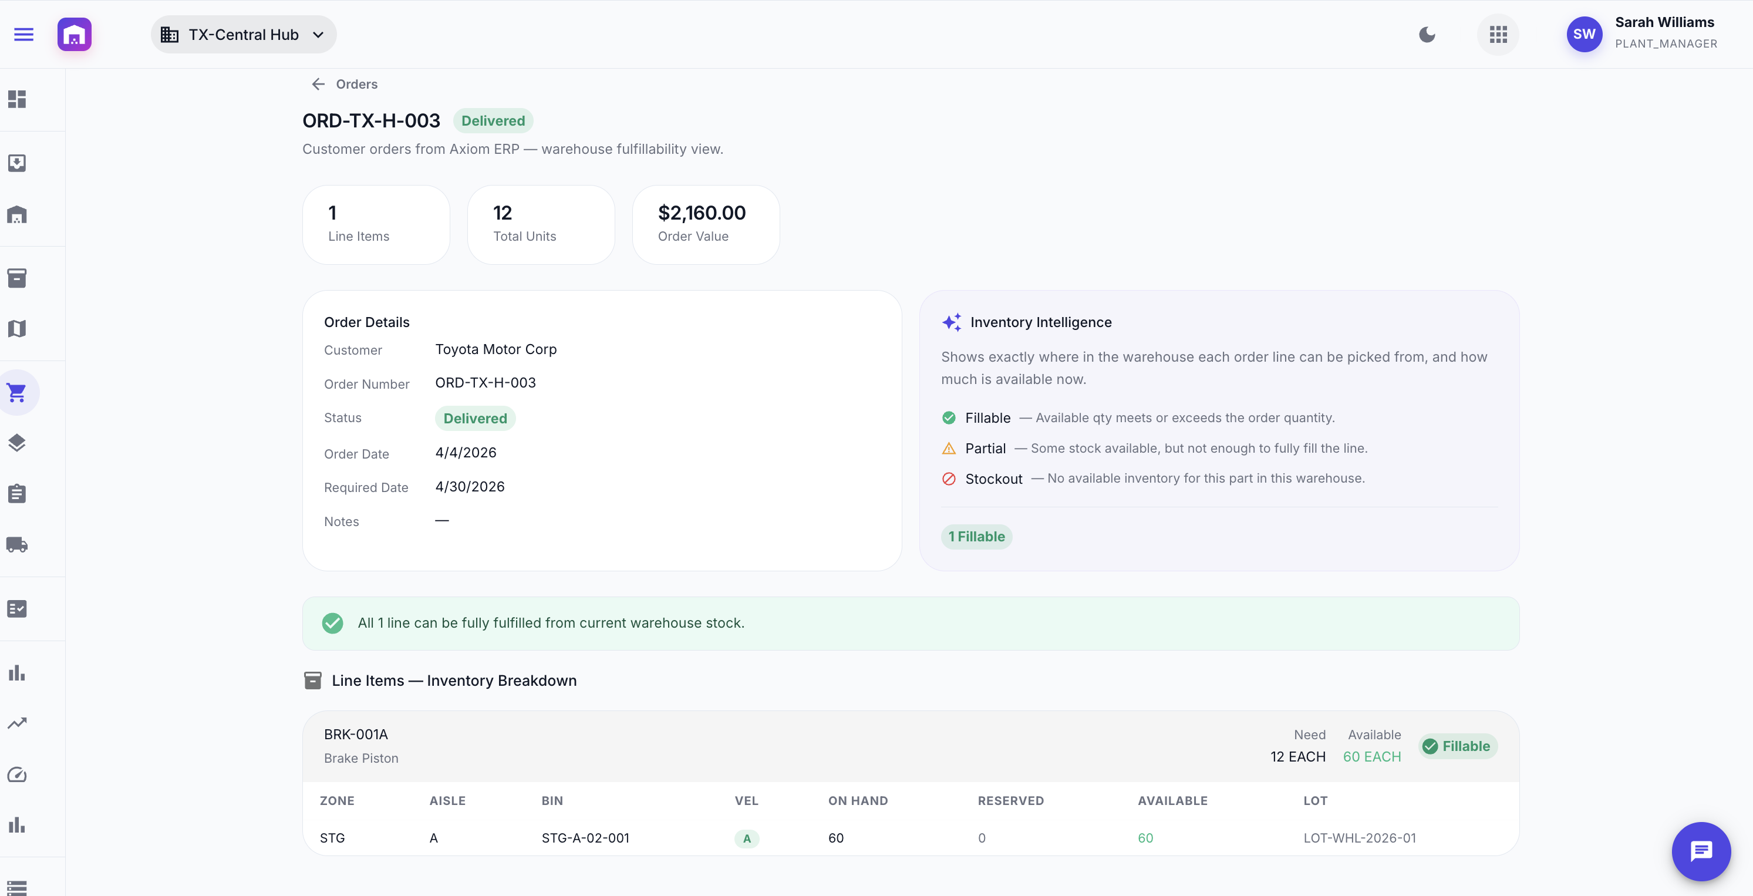The width and height of the screenshot is (1753, 896).
Task: Click the Required Date 4/30/2026 value
Action: (470, 487)
